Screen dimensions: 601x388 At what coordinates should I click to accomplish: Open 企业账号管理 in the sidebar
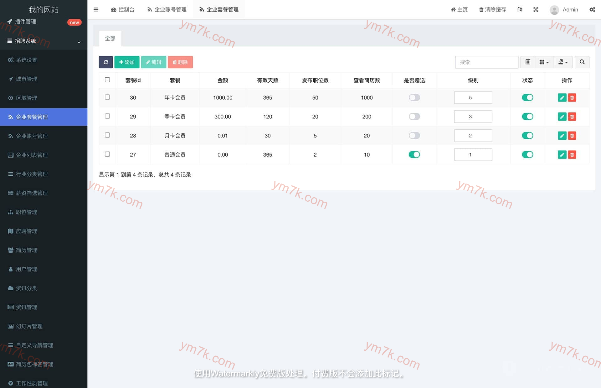pyautogui.click(x=44, y=136)
